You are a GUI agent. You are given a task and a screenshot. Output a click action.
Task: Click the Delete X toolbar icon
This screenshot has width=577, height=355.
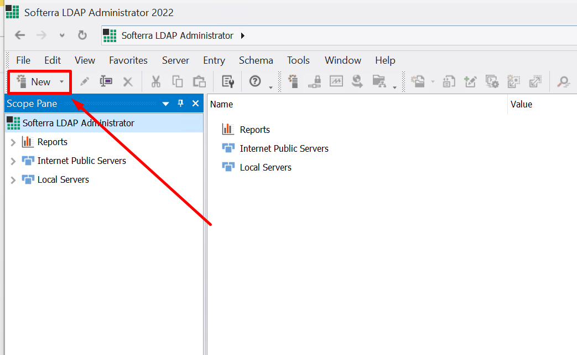[x=128, y=82]
